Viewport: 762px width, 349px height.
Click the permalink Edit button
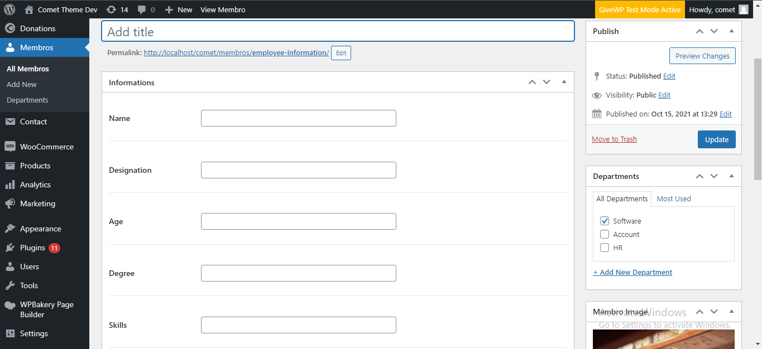click(x=341, y=53)
